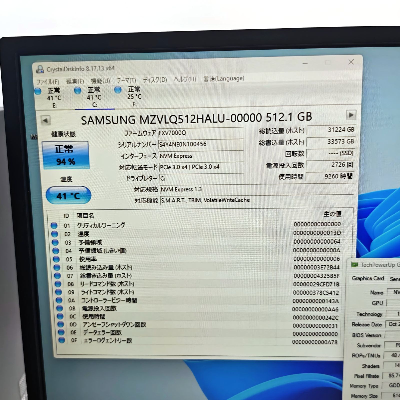The width and height of the screenshot is (400, 400).
Task: Click the CrystalDiskInfo title bar icon
Action: point(40,69)
